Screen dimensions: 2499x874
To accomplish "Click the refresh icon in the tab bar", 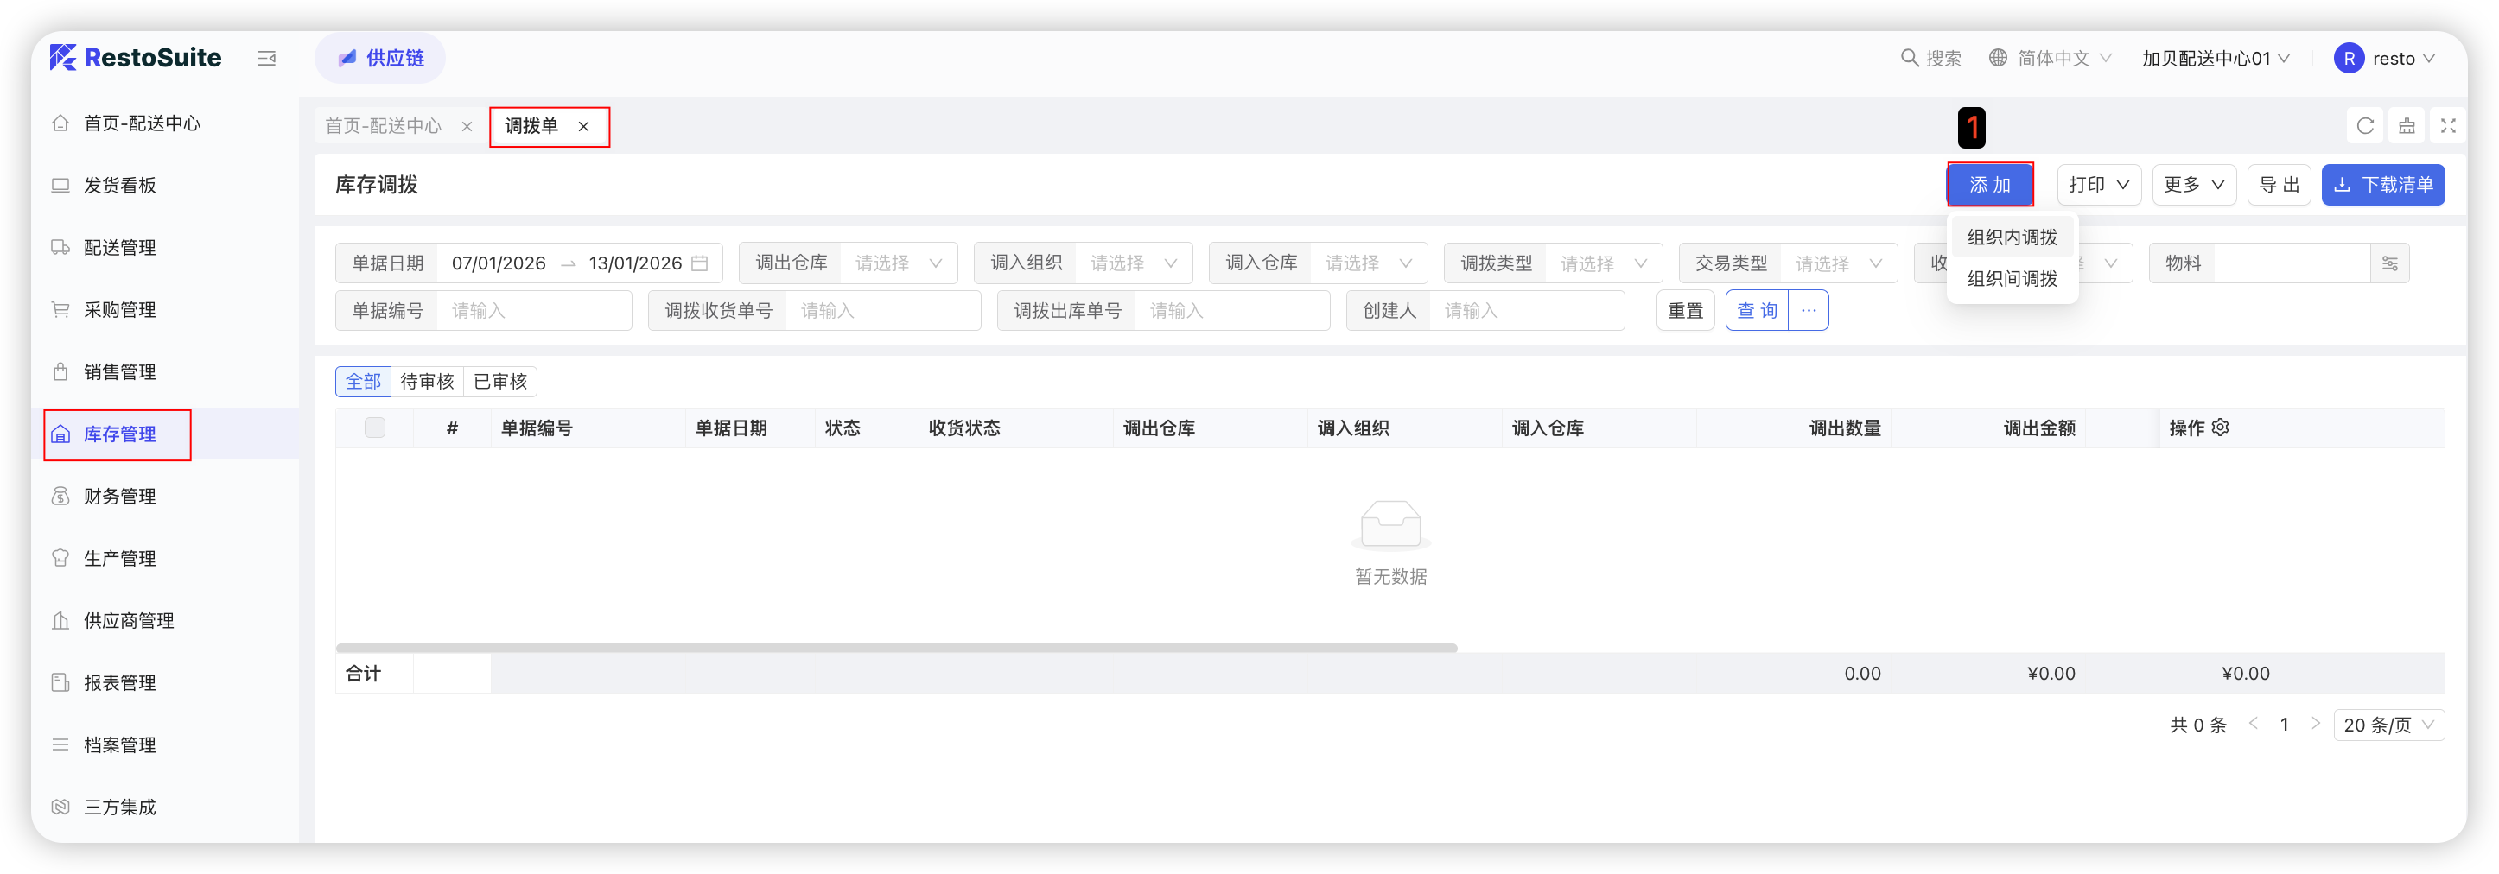I will click(x=2364, y=126).
